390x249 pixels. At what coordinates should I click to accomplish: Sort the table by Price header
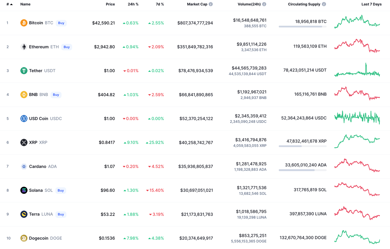click(x=110, y=4)
